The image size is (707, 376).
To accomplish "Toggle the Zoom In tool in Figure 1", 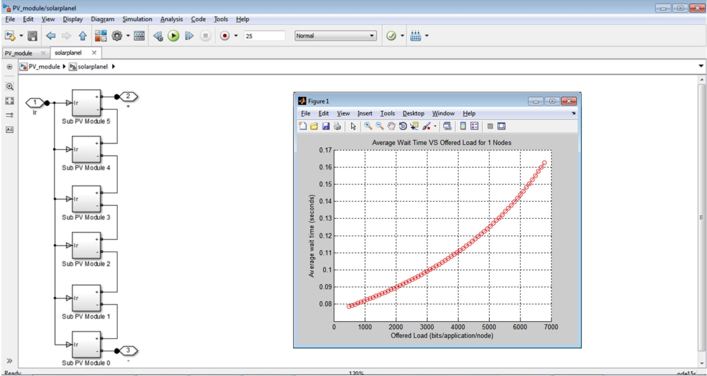I will (x=368, y=126).
